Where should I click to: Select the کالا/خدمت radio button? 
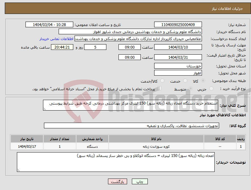(162, 81)
